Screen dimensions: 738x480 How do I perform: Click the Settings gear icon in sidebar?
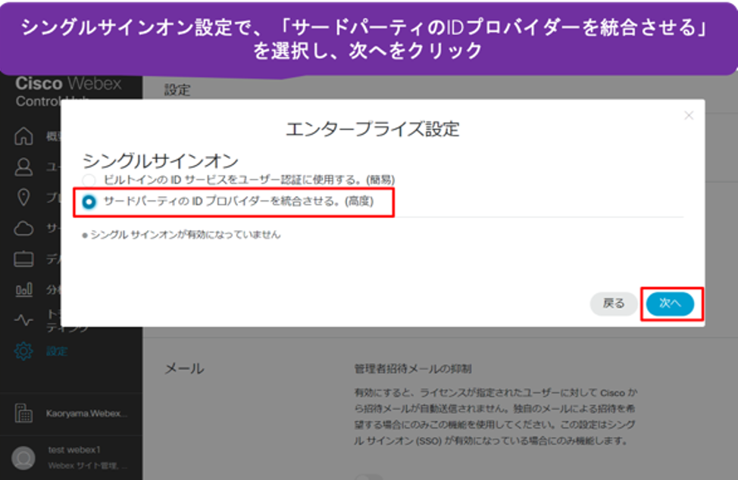pyautogui.click(x=24, y=351)
